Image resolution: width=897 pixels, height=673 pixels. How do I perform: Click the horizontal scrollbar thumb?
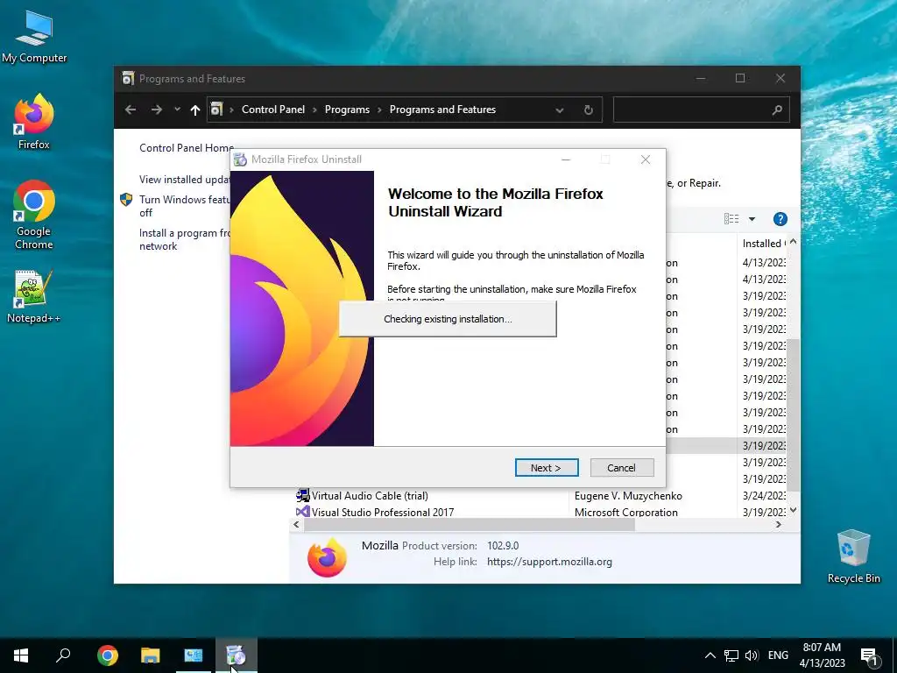469,525
